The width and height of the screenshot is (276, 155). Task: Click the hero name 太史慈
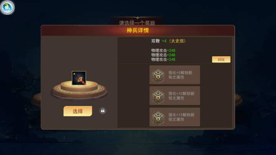click(x=177, y=41)
